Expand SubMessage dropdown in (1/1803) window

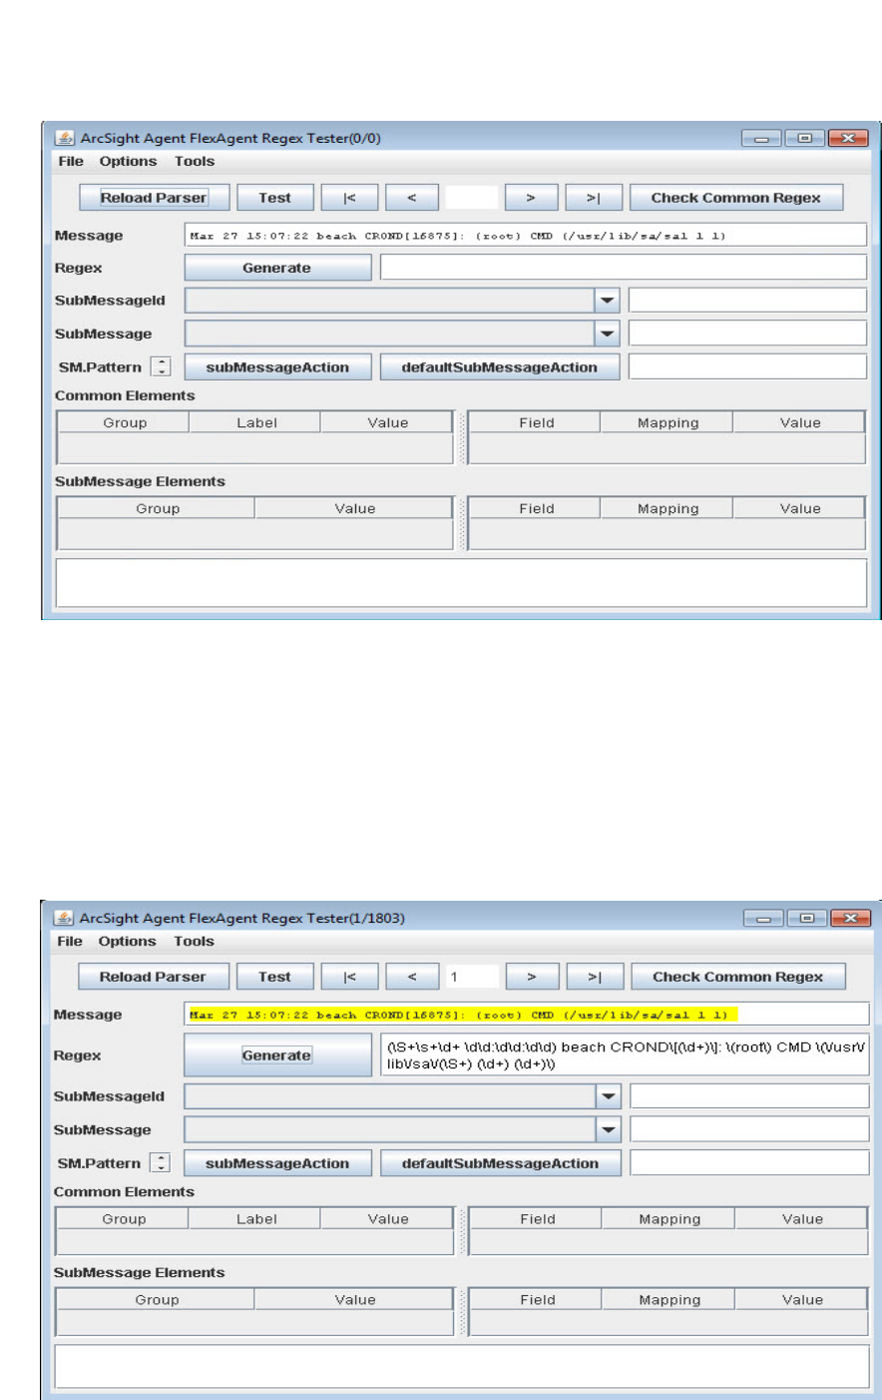(x=608, y=1129)
